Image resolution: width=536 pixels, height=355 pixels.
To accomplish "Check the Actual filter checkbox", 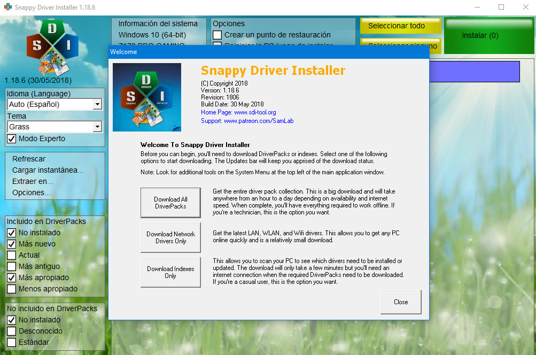I will pos(12,255).
